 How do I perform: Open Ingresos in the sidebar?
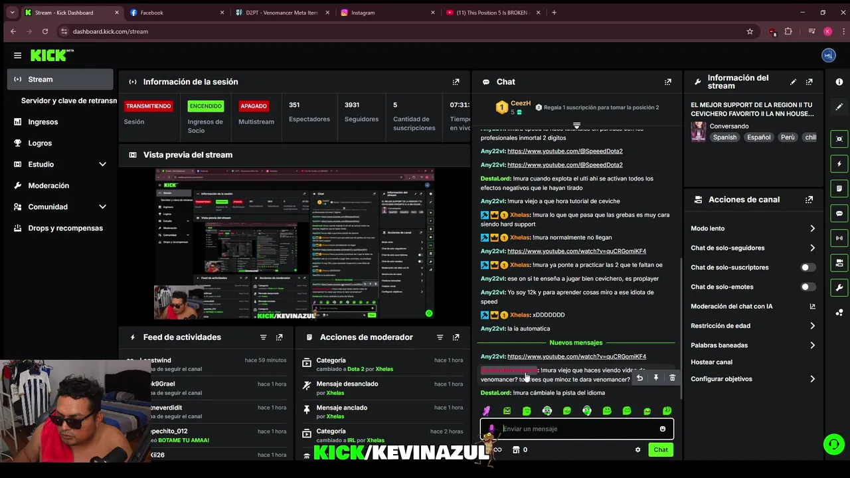60,121
